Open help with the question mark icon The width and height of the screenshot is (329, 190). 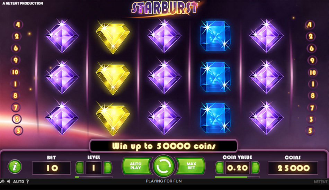pos(27,182)
